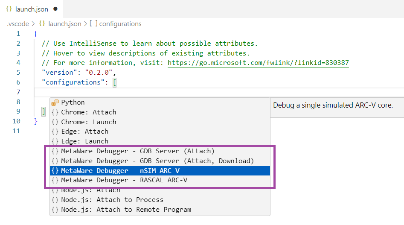Image resolution: width=404 pixels, height=225 pixels.
Task: Click the "0.2.0" version value
Action: click(x=99, y=73)
